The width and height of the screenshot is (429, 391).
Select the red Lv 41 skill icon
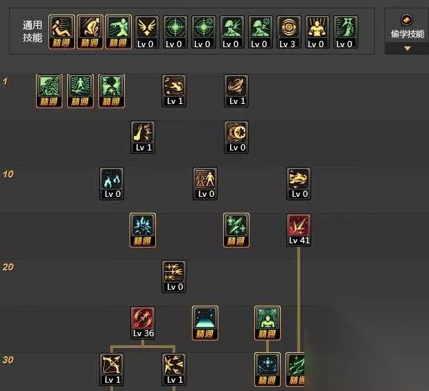299,230
